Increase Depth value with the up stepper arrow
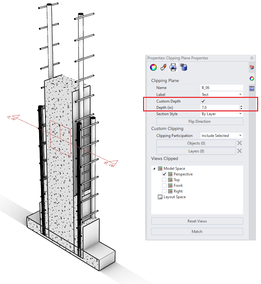261x284 pixels. click(x=241, y=106)
